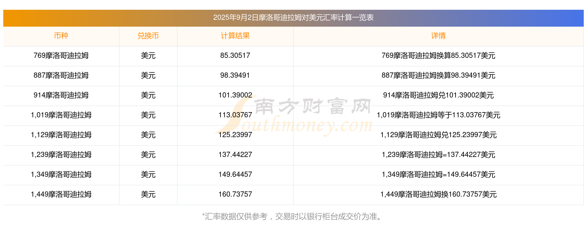
Task: Click the table title 2025年9月2日摩洛哥迪拉姆对美元汇率计算一览表
Action: (293, 18)
